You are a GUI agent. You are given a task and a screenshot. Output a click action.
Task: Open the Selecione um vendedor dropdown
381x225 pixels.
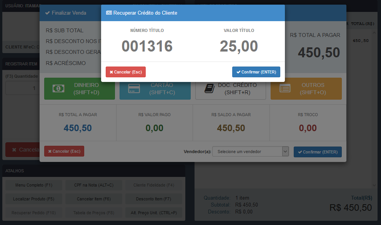click(x=251, y=152)
